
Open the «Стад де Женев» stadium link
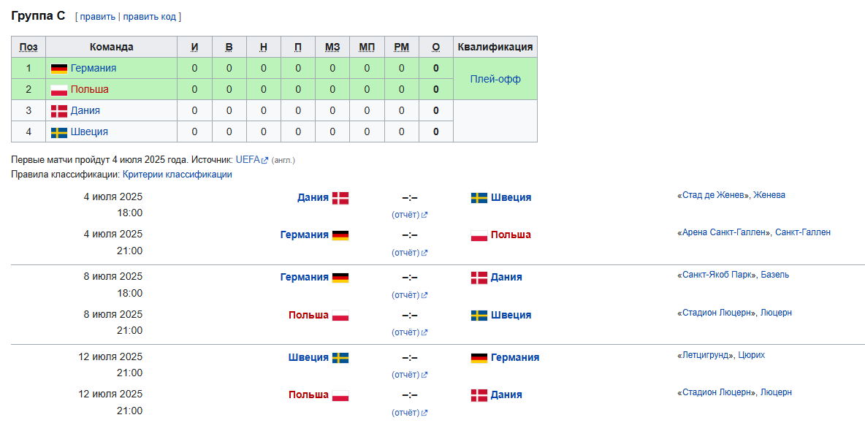pos(715,195)
